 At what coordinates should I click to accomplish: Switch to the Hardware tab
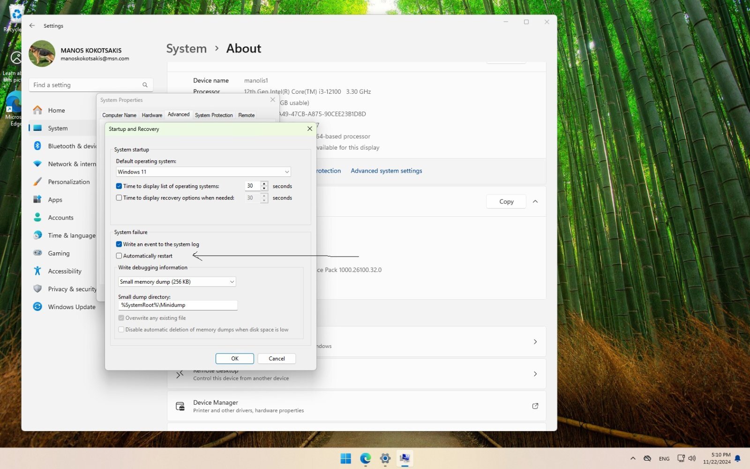pos(152,115)
